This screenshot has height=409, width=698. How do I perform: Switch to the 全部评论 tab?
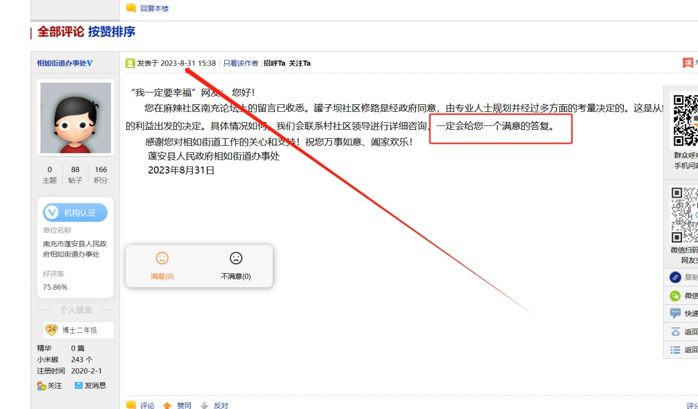tap(61, 32)
